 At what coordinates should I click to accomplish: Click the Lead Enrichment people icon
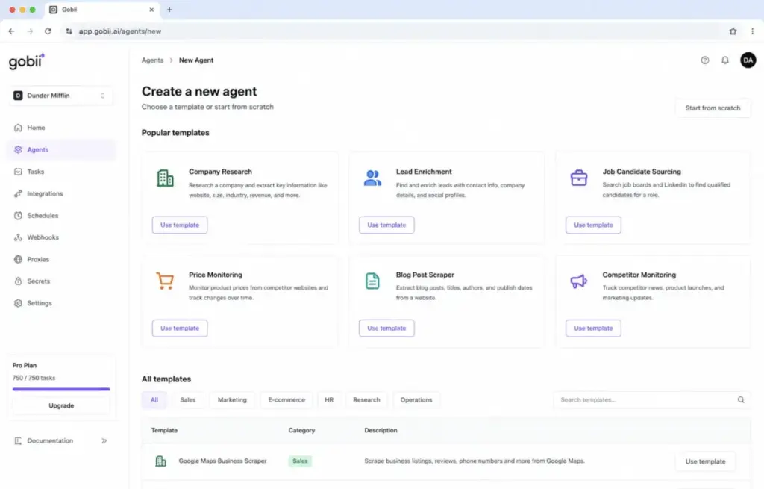(372, 178)
